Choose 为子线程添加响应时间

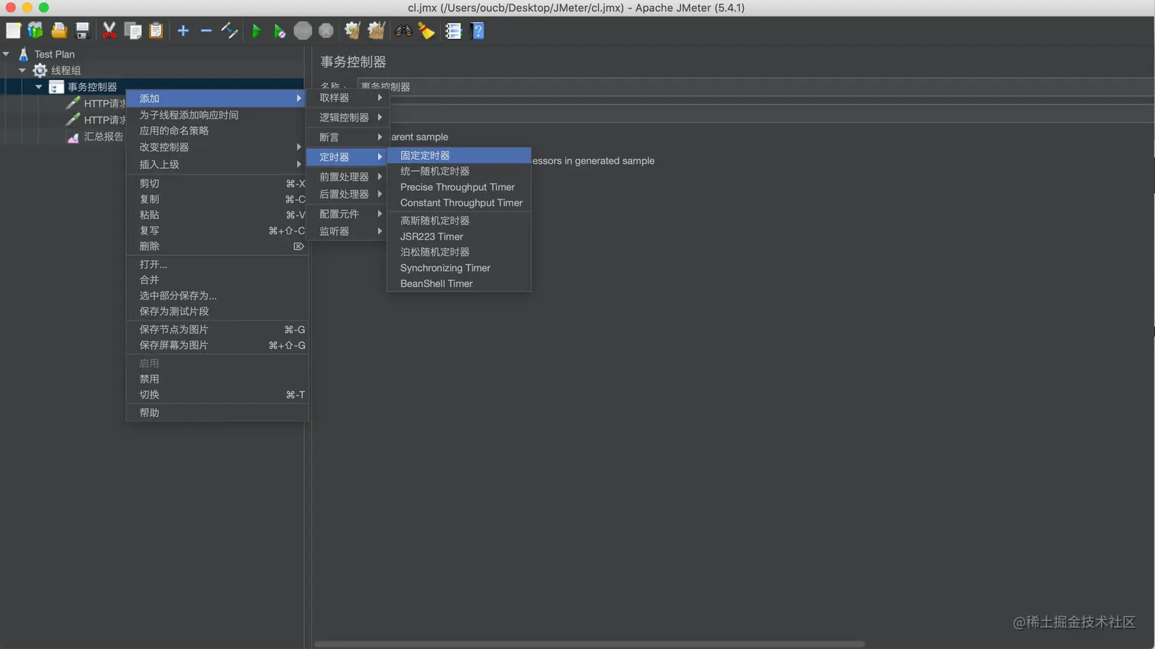(217, 115)
